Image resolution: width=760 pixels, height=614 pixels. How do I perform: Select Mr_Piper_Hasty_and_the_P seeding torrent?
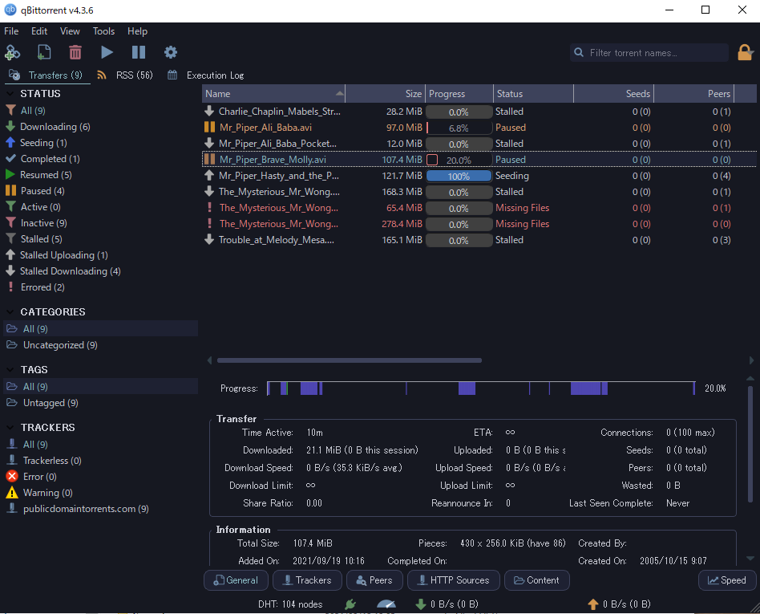479,175
